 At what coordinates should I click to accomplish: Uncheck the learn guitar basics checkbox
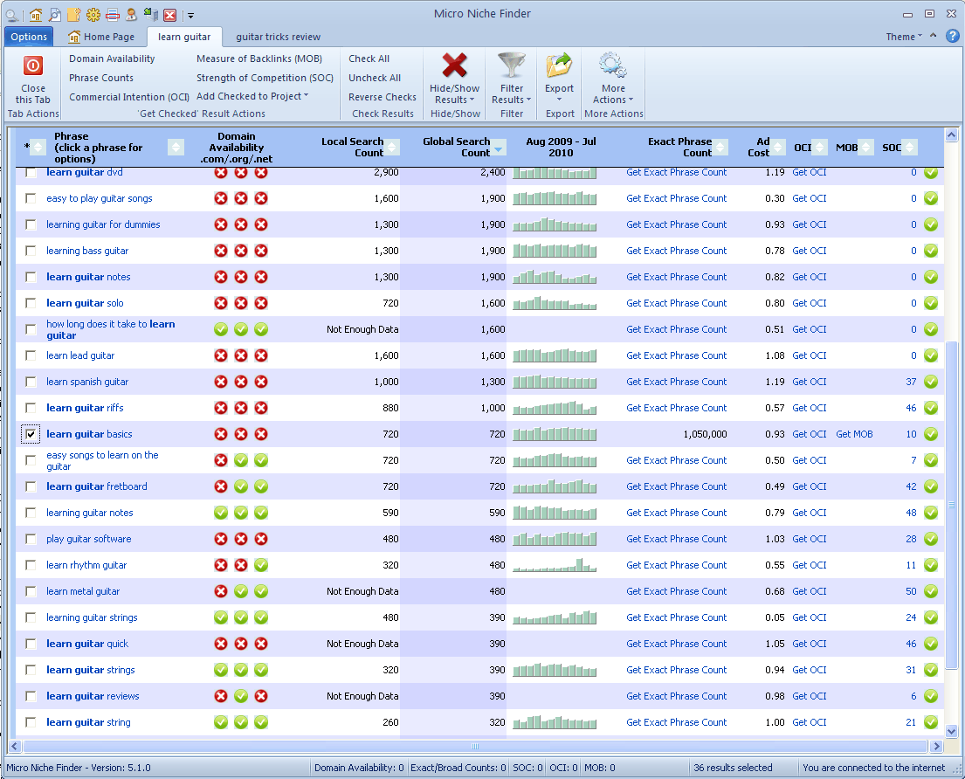[31, 434]
